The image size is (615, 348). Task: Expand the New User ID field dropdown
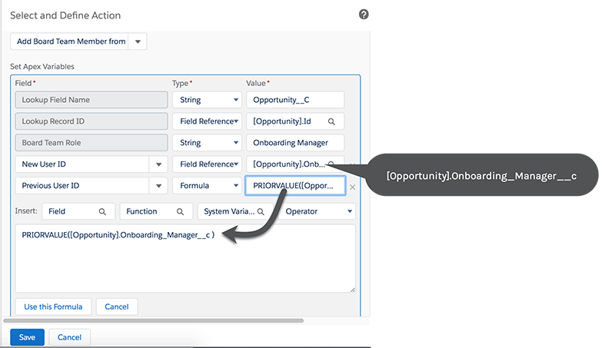pos(158,164)
